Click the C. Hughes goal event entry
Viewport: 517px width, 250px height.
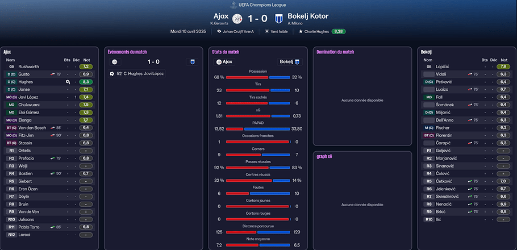pos(140,73)
